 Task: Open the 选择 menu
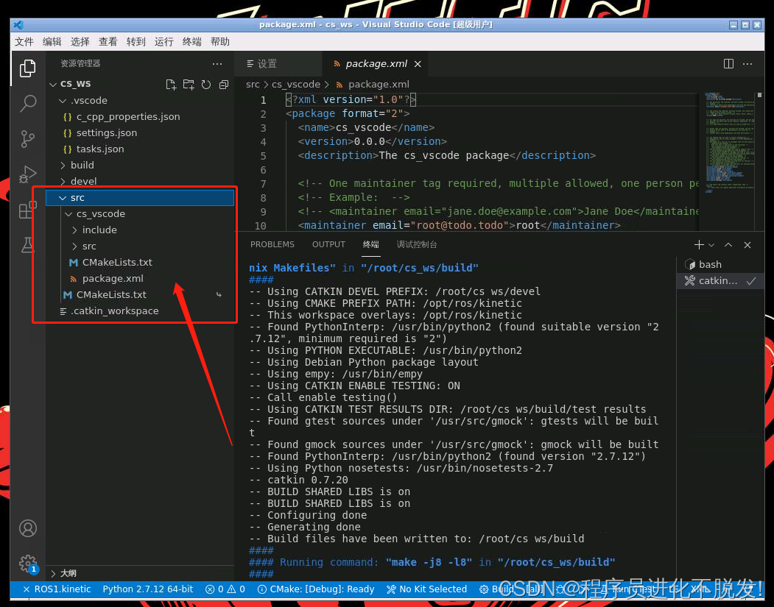point(80,41)
